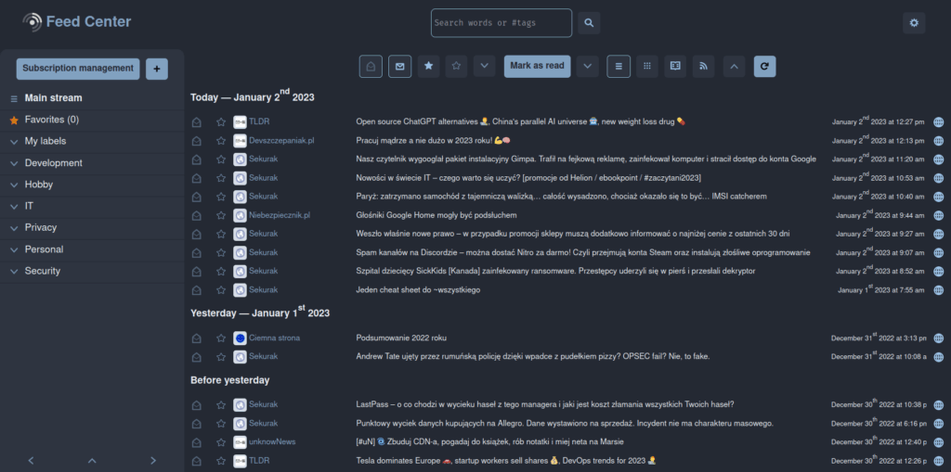Screen dimensions: 951x472
Task: Open article Pracuj mądrze a nie dużo
Action: tap(433, 141)
